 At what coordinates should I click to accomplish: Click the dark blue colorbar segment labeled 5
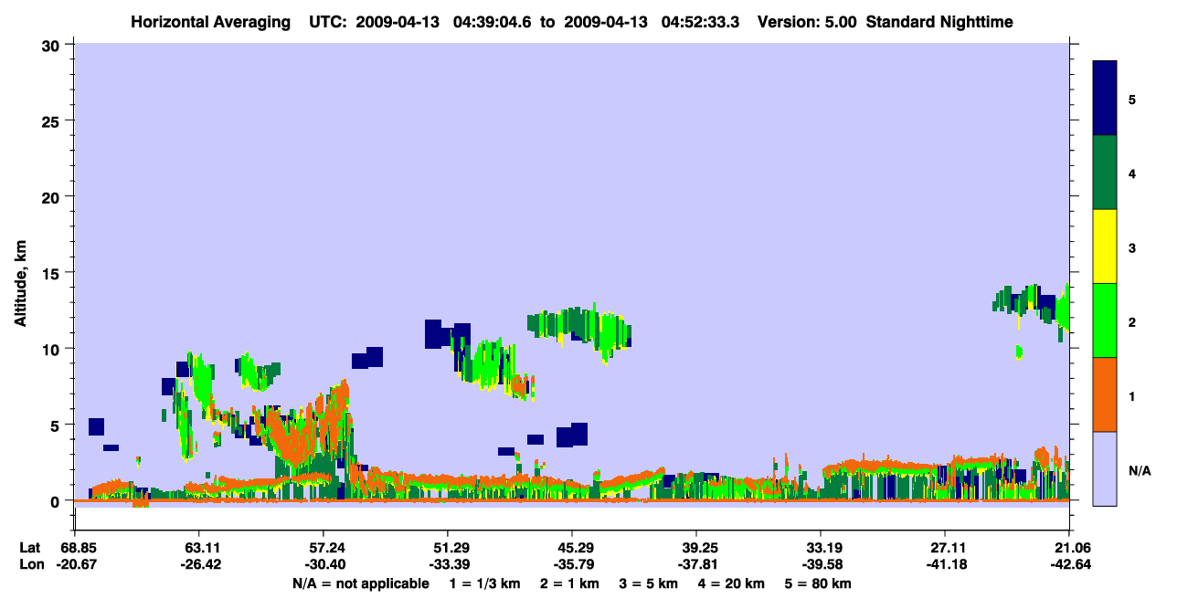click(x=1105, y=98)
